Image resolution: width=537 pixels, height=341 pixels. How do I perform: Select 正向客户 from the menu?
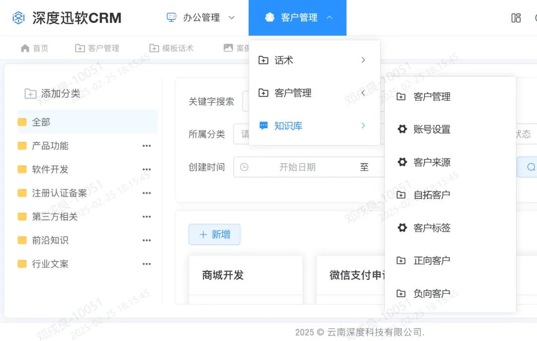pos(433,260)
